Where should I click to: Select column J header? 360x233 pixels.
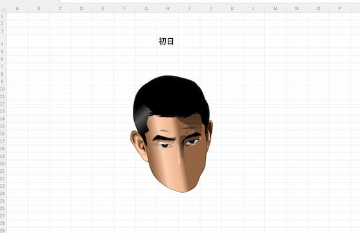[211, 8]
